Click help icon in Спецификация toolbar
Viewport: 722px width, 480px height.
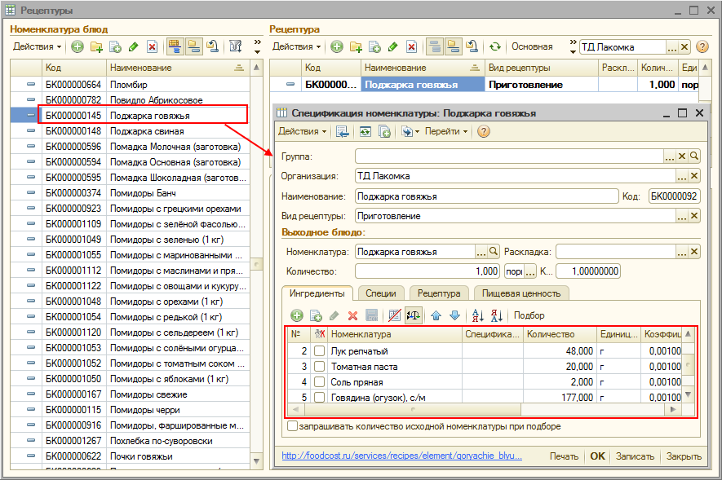(483, 131)
